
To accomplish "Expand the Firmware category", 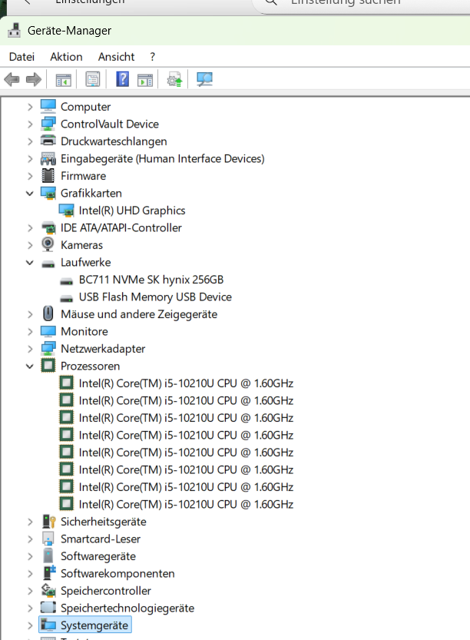I will (x=30, y=176).
